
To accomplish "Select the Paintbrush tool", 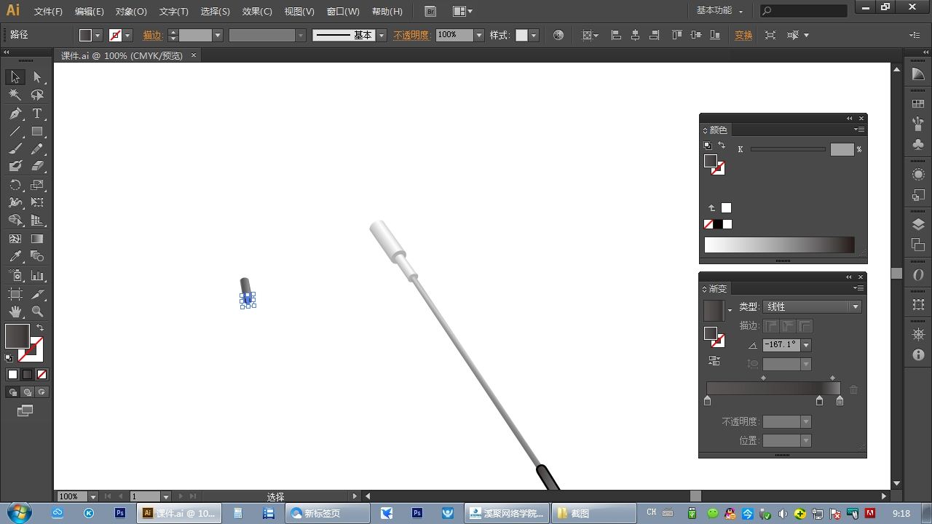I will 15,149.
